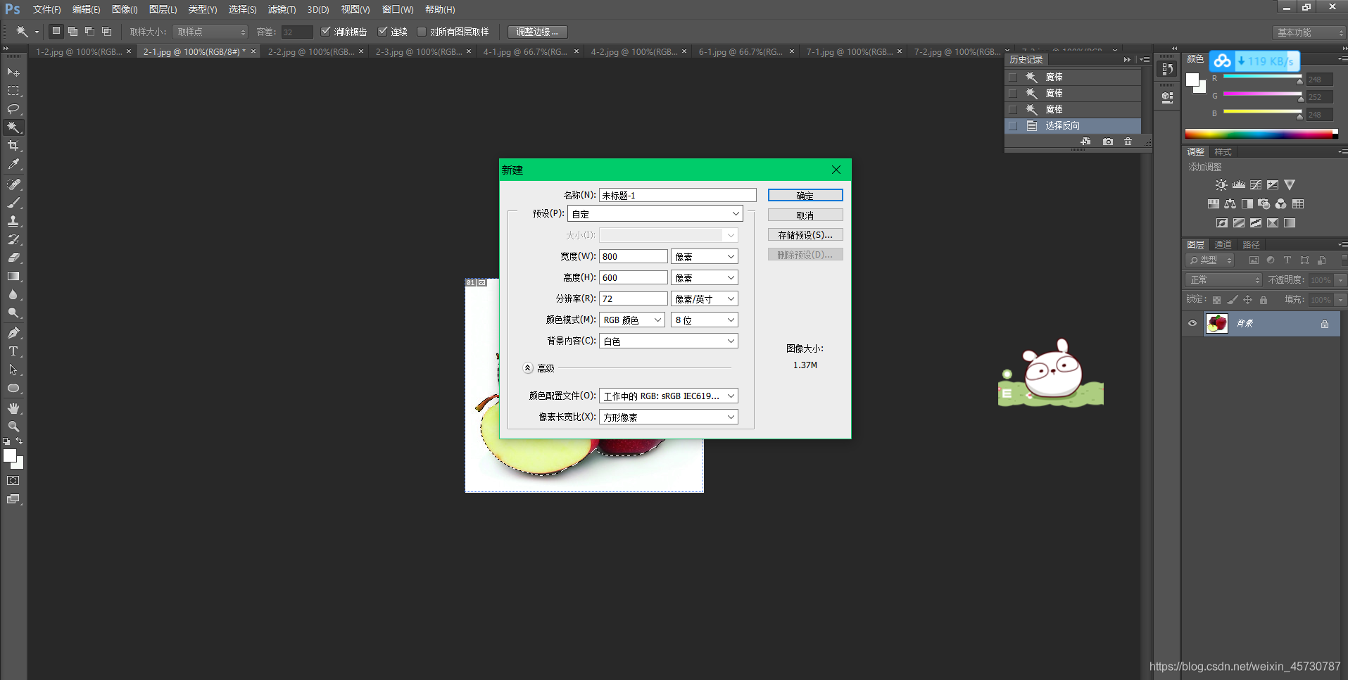This screenshot has height=680, width=1348.
Task: Select the Eyedropper tool
Action: tap(13, 164)
